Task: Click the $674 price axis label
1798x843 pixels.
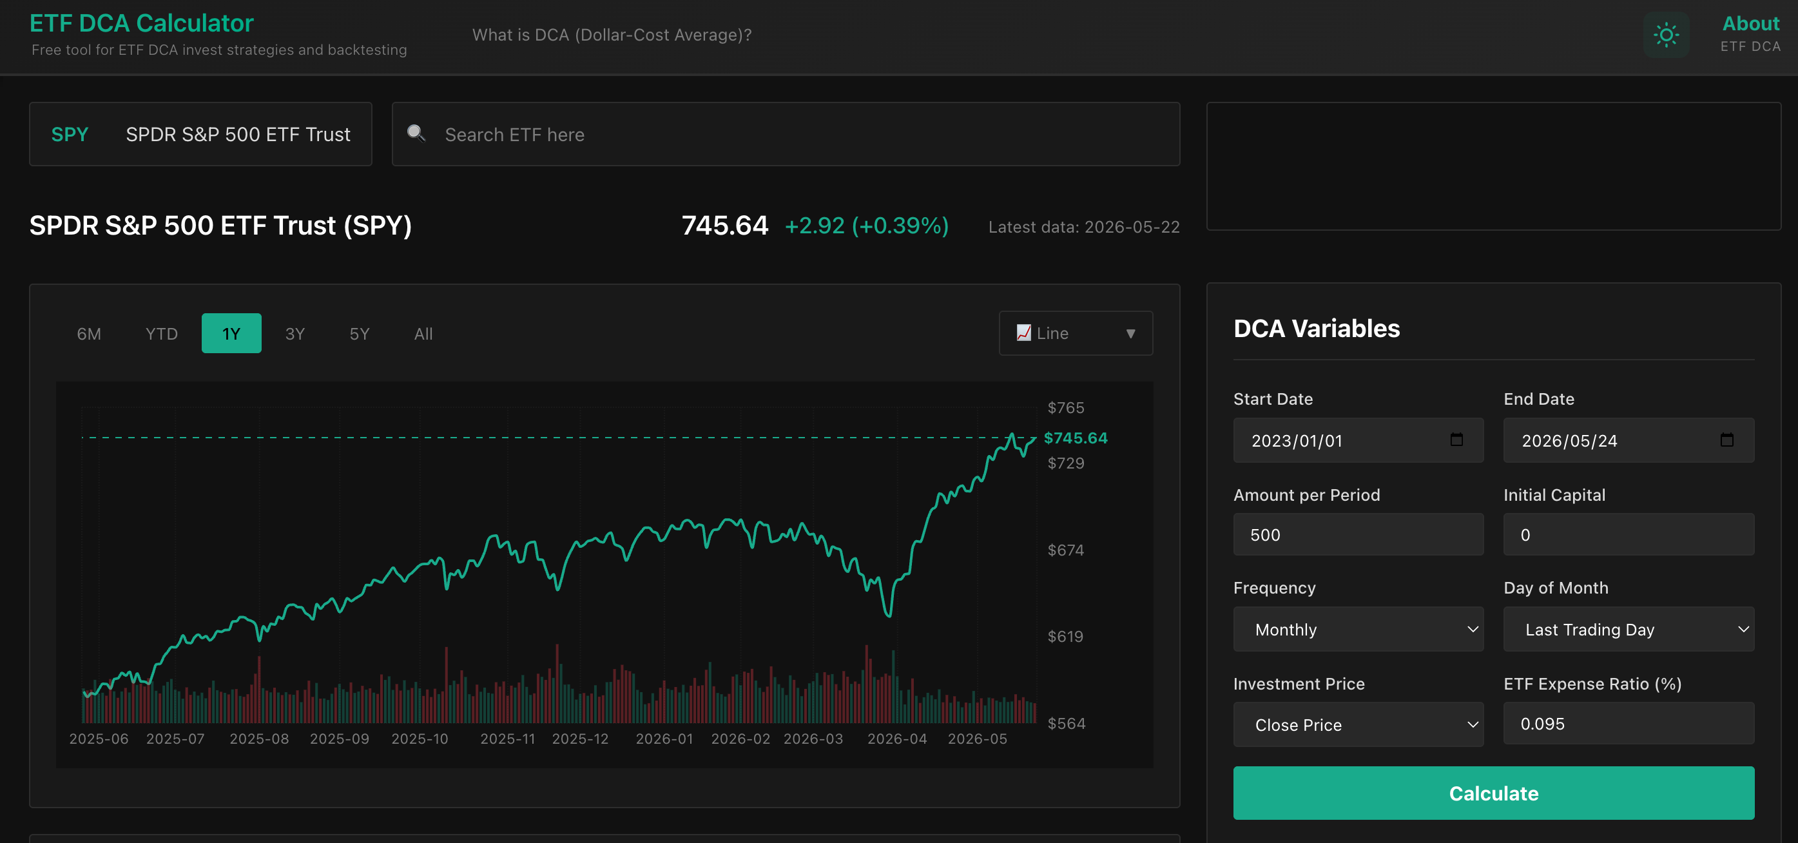Action: coord(1066,550)
